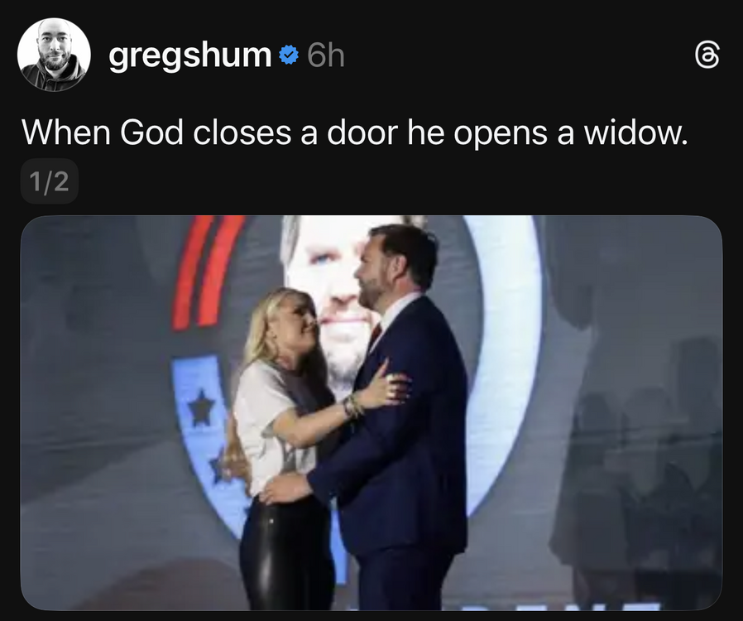Screen dimensions: 743x621
Task: View the author's profile via the avatar photo
Action: [x=54, y=55]
